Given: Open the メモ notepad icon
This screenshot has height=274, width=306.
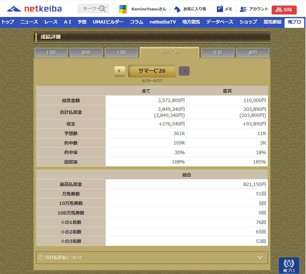Looking at the screenshot, I should 220,9.
